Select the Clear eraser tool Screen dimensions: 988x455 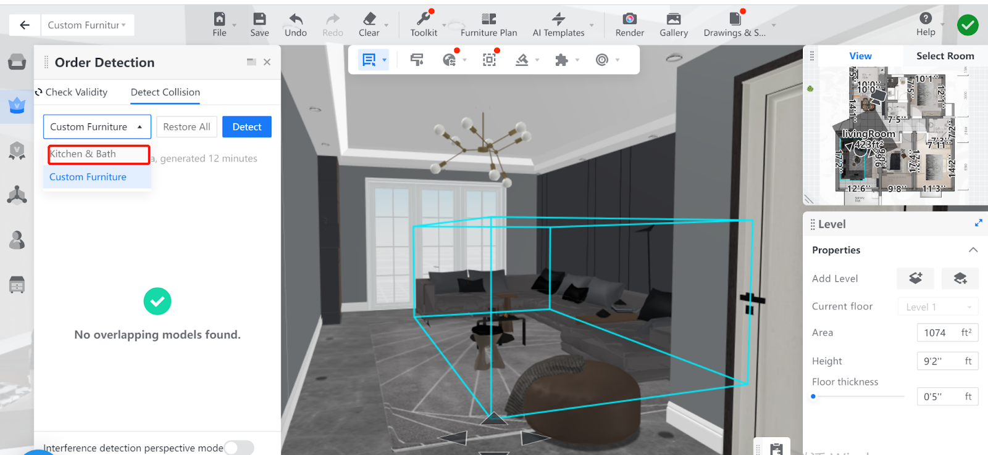click(369, 19)
